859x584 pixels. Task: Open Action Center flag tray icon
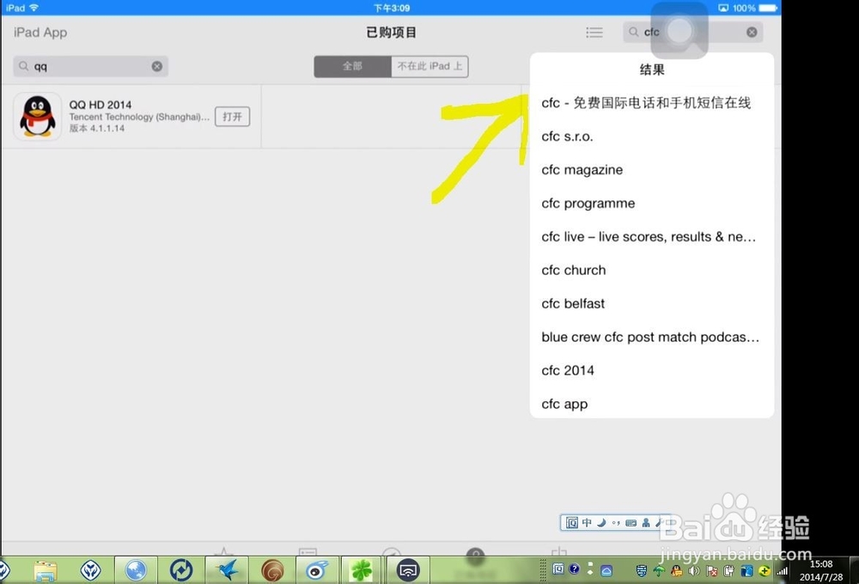tap(711, 571)
